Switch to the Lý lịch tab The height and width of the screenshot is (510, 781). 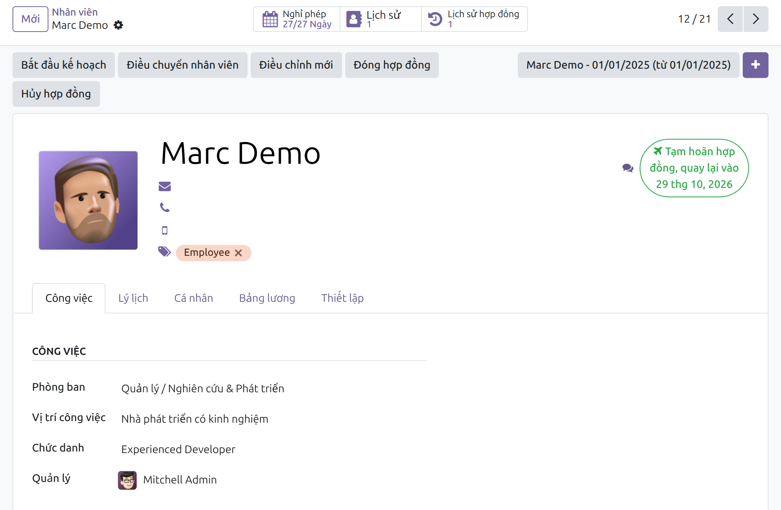click(x=133, y=298)
